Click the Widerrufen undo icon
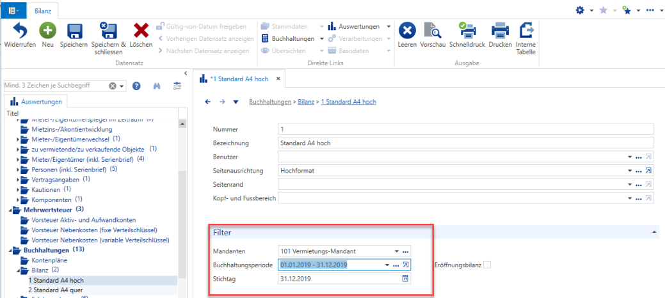Image resolution: width=665 pixels, height=298 pixels. [20, 31]
